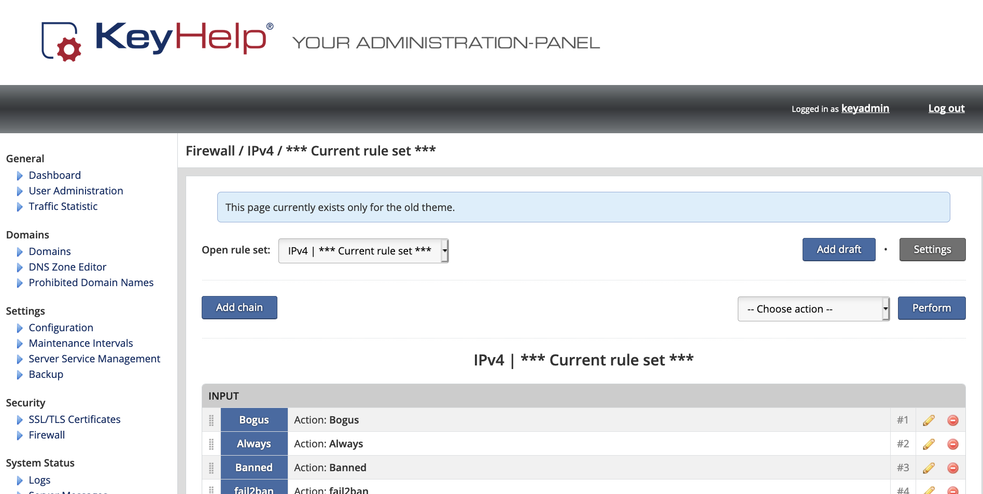Edit the Always rule via pencil icon

click(x=929, y=444)
